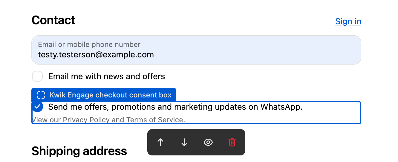Image resolution: width=398 pixels, height=162 pixels.
Task: Click the dashed-square icon in the Kwik Engage tag
Action: [41, 95]
